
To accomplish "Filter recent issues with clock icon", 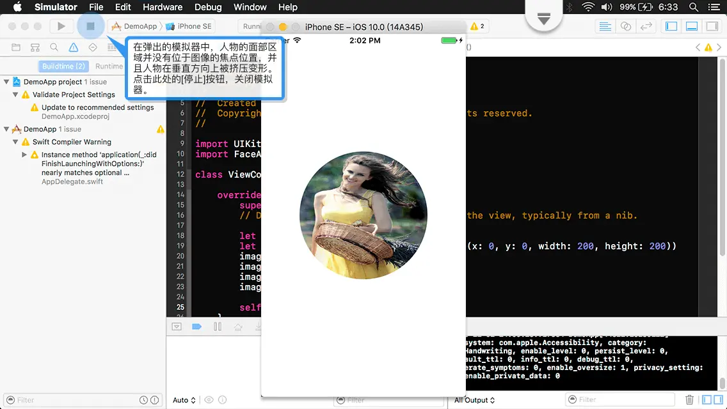I will point(144,400).
